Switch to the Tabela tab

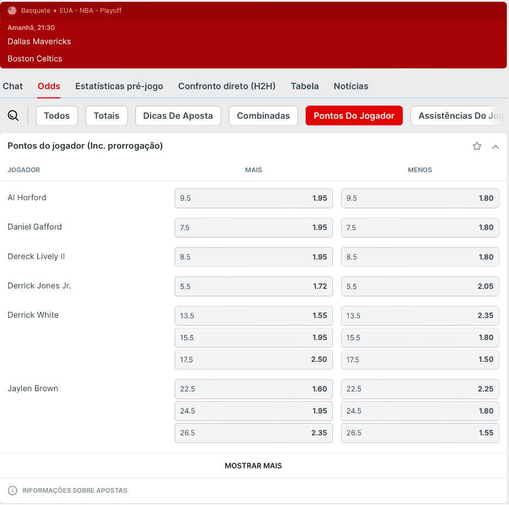pyautogui.click(x=305, y=86)
